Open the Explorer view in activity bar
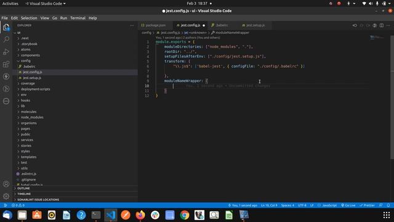 (6, 27)
